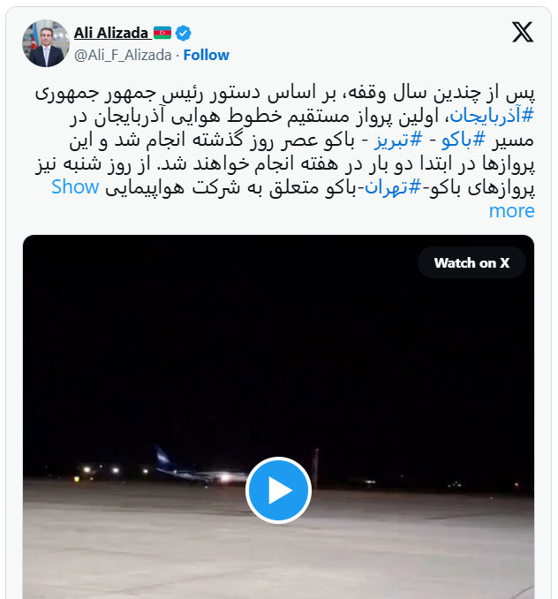Open the #آذربایجان hashtag
Image resolution: width=558 pixels, height=599 pixels.
click(492, 116)
